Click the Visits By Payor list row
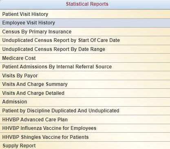Viewport: 170px width, 149px height. [85, 75]
